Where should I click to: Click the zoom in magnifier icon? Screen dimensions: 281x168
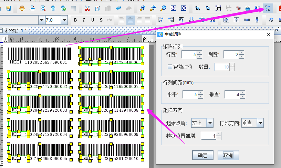142,8
